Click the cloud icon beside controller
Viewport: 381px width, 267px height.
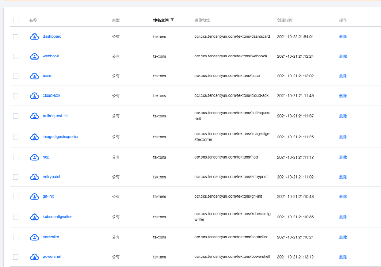click(x=35, y=237)
